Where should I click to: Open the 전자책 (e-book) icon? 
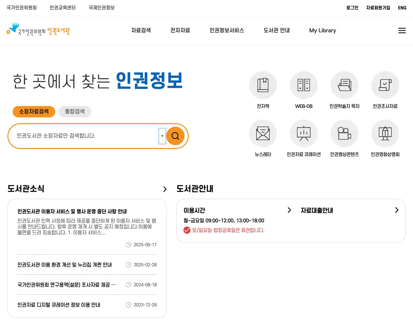click(x=263, y=85)
